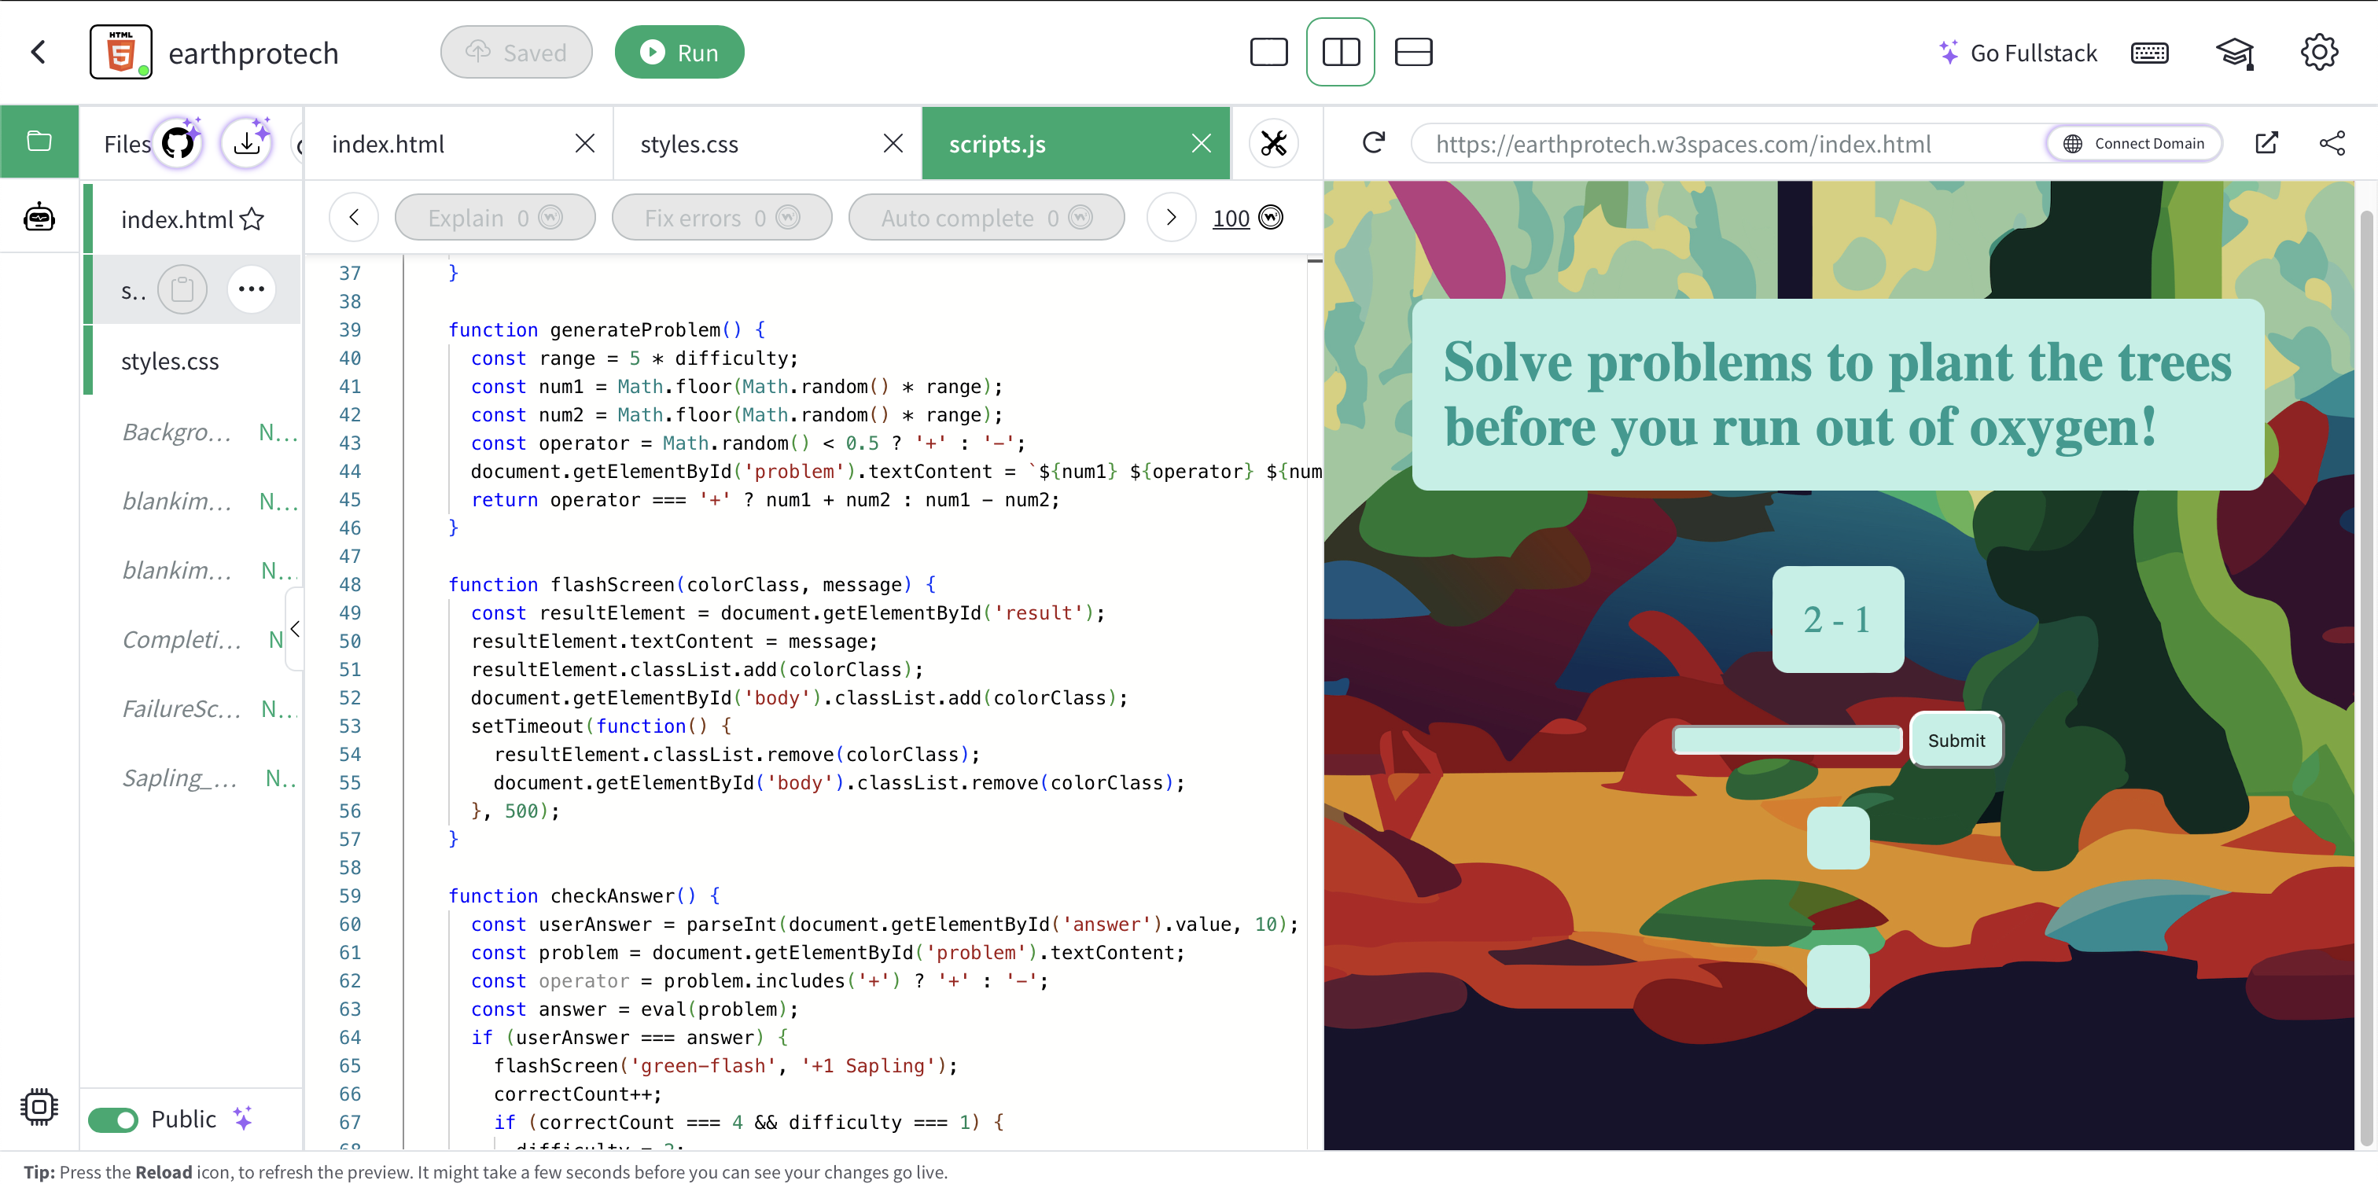This screenshot has width=2378, height=1184.
Task: Star the index.html file
Action: [252, 219]
